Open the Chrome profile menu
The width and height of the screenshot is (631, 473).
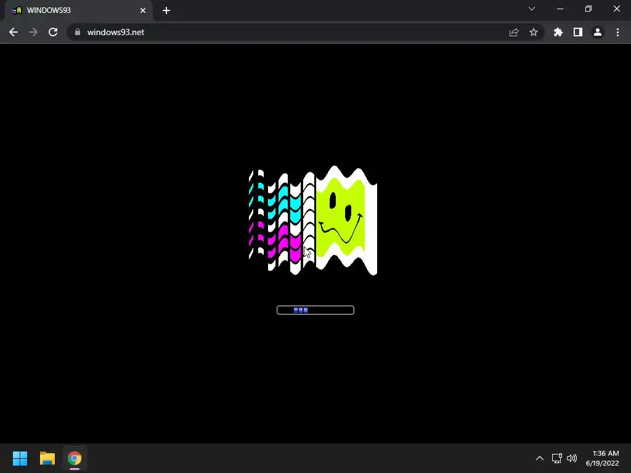(598, 32)
